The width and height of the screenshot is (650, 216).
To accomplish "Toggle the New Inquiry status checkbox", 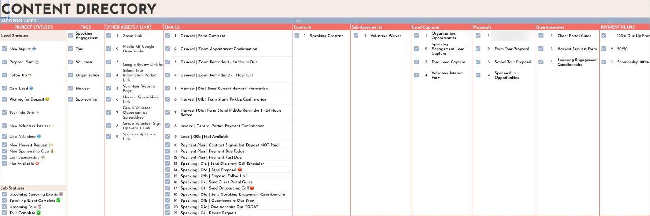I will 4,49.
